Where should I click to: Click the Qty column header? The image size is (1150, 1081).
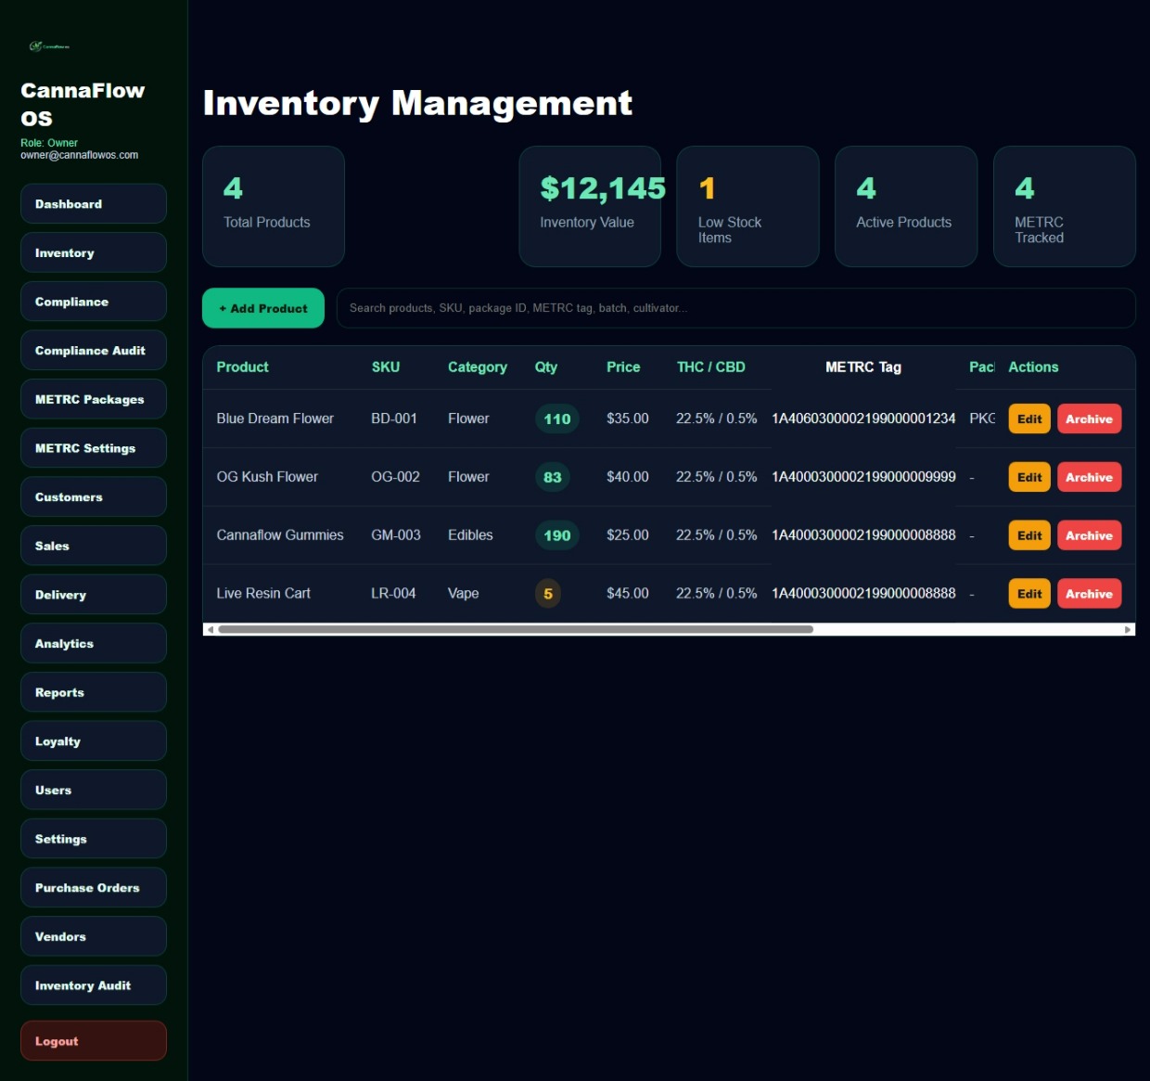546,367
